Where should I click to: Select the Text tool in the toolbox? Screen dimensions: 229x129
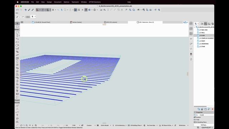pos(17,109)
